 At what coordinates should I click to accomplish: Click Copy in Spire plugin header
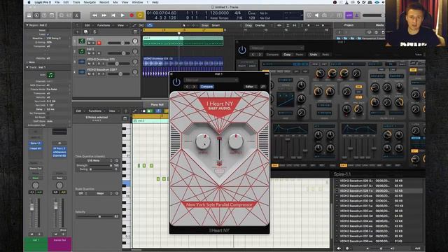pyautogui.click(x=287, y=55)
